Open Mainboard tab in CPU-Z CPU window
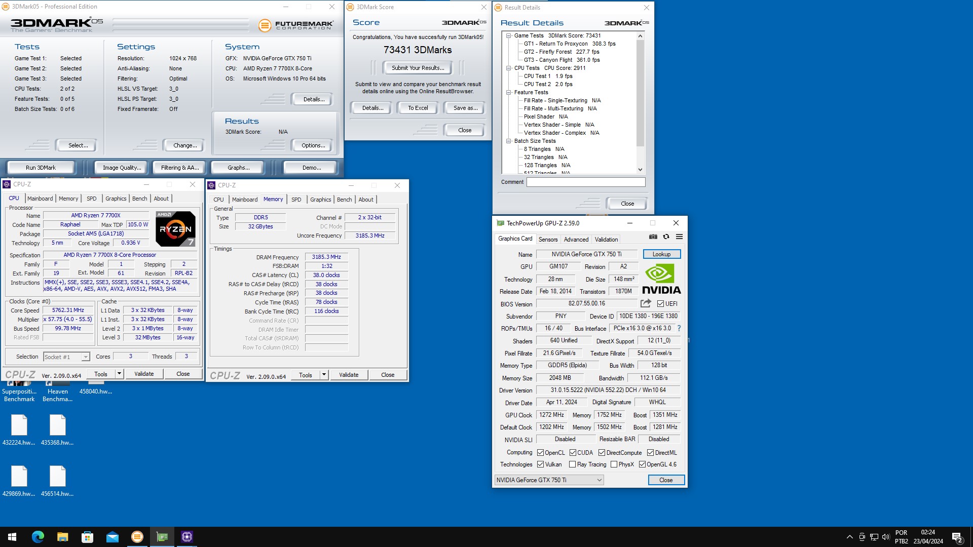The image size is (973, 547). point(40,199)
